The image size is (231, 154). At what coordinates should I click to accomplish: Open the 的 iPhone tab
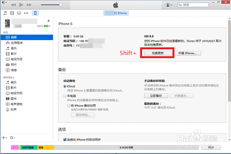116,13
